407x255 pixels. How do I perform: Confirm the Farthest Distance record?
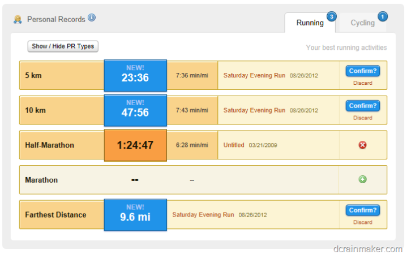[363, 210]
